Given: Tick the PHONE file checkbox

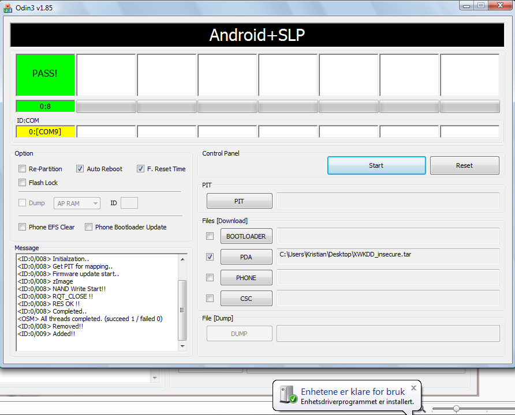Looking at the screenshot, I should point(210,278).
